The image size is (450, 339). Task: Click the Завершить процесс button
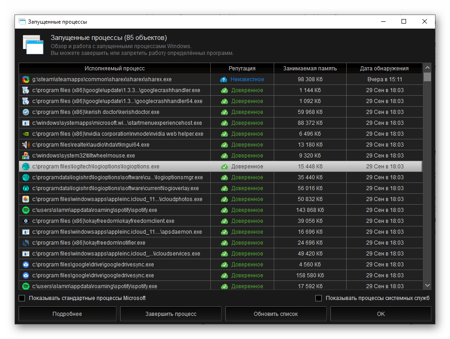[171, 314]
